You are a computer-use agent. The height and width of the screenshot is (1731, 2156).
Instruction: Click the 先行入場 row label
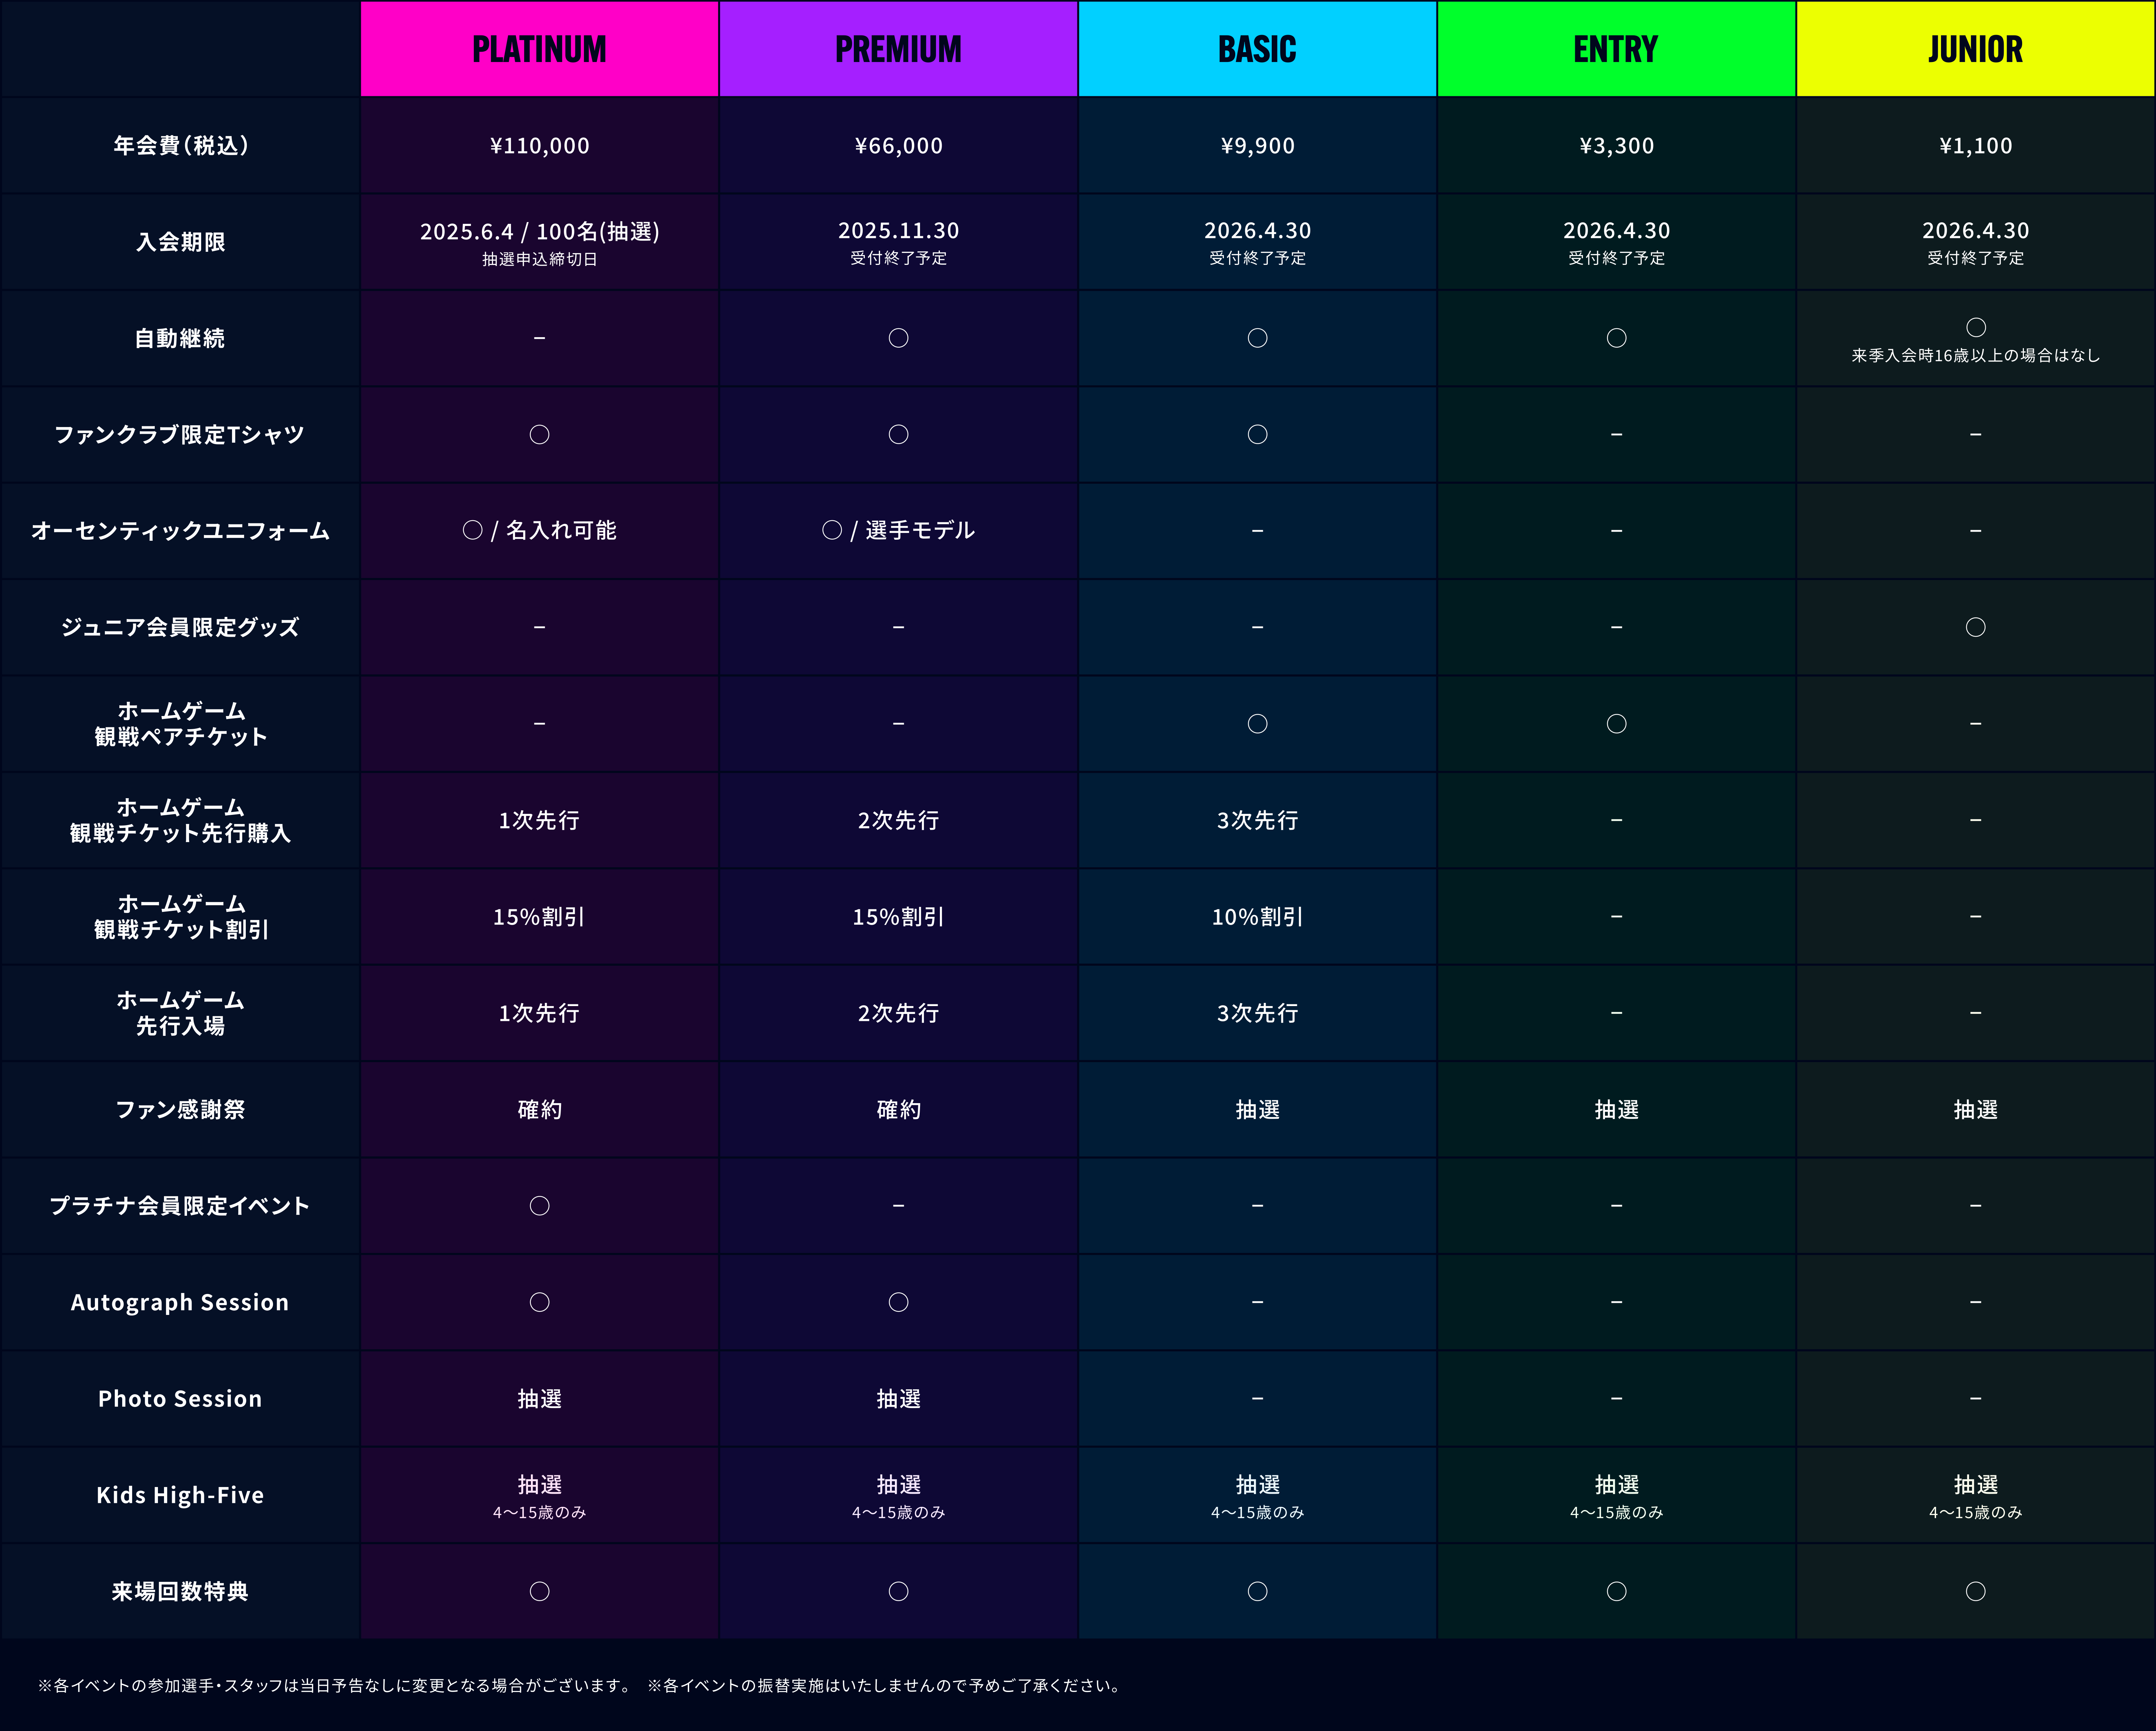[x=180, y=1013]
